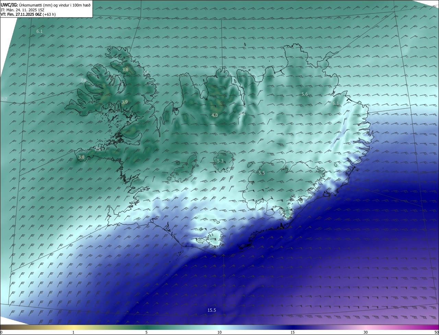Click the 15.5 maximum value over the southern sea
This screenshot has height=335, width=439.
pos(212,310)
